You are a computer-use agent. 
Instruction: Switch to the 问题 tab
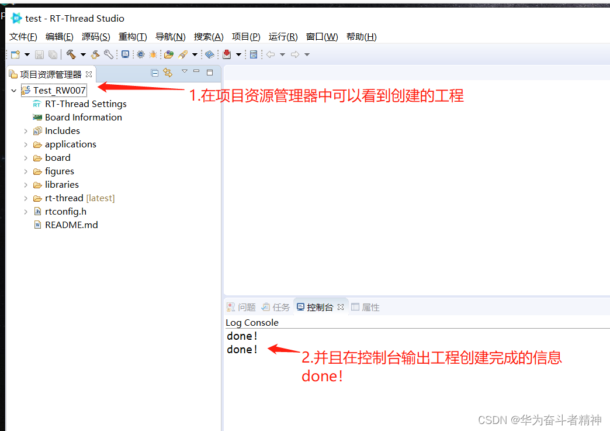(241, 307)
